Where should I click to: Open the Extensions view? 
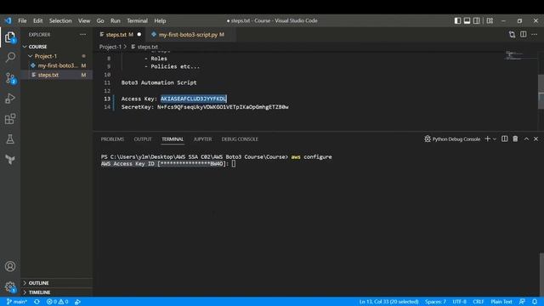(10, 119)
